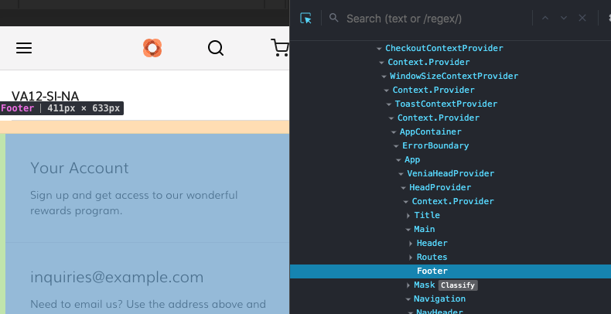Clear search with the X icon
This screenshot has height=314, width=611.
pos(582,19)
